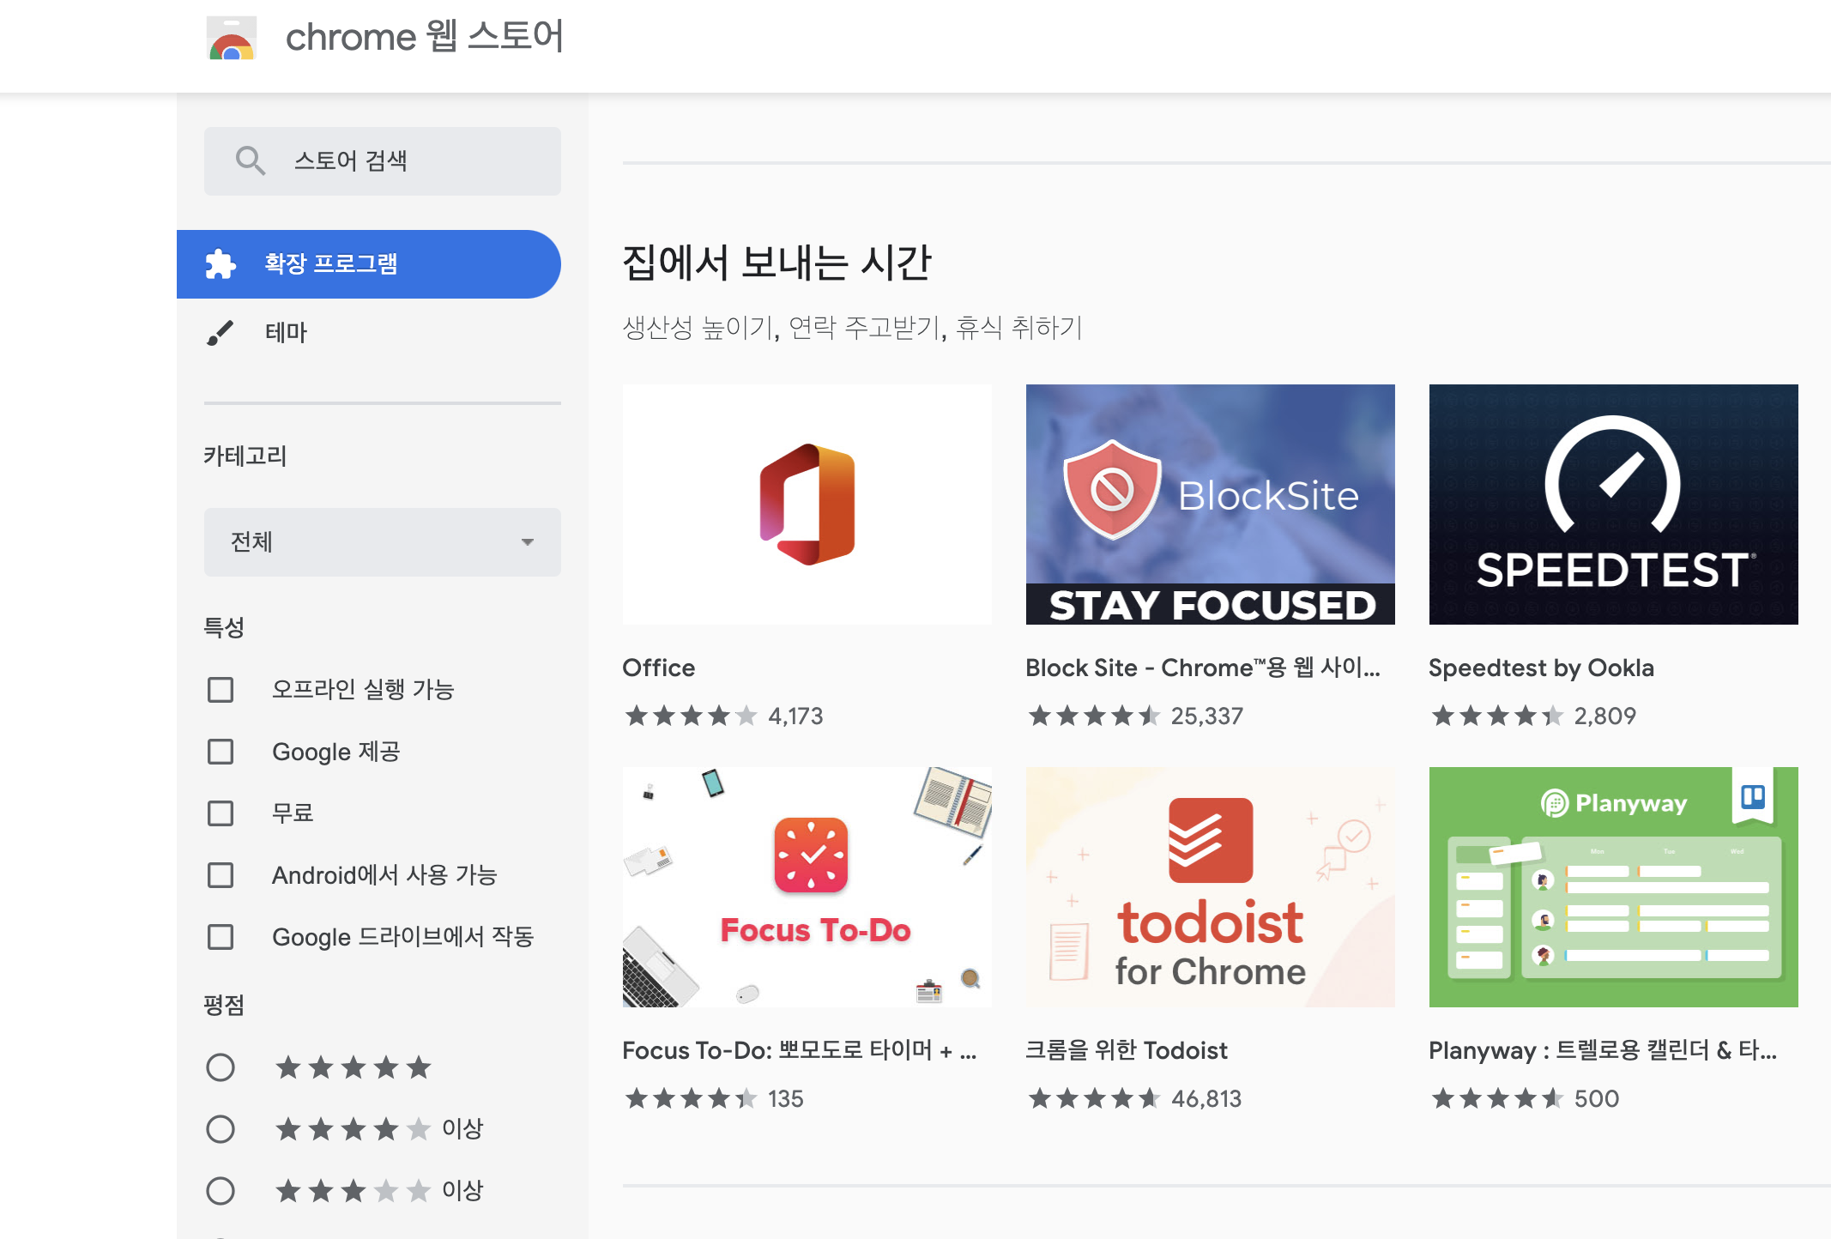This screenshot has height=1239, width=1831.
Task: Click the Chrome Web Store logo icon
Action: click(231, 39)
